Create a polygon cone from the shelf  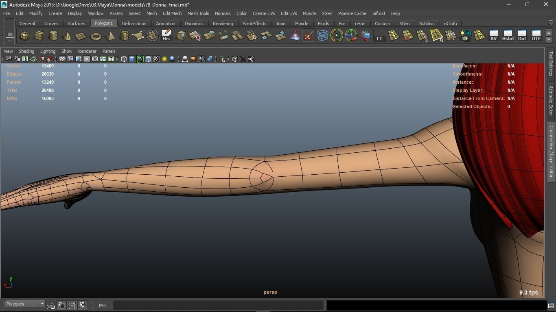click(67, 36)
